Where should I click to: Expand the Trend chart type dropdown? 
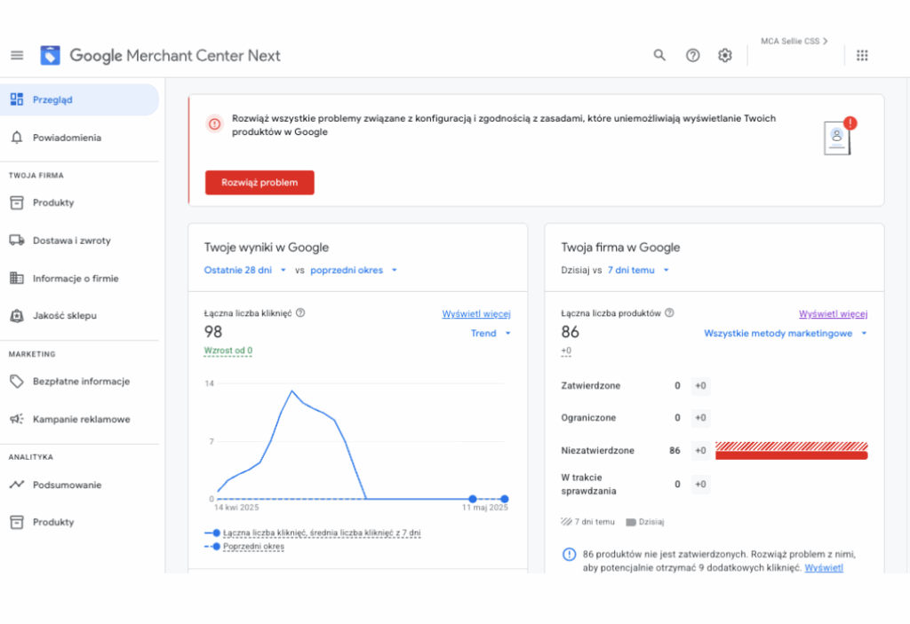point(491,334)
